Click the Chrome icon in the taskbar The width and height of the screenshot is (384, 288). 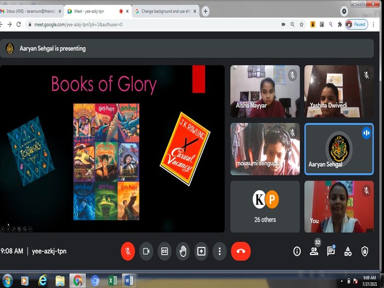(78, 281)
